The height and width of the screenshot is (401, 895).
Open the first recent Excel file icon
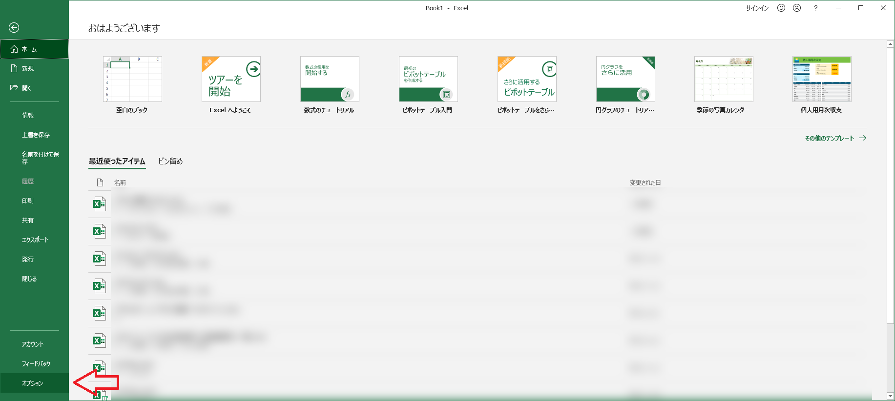pos(99,204)
